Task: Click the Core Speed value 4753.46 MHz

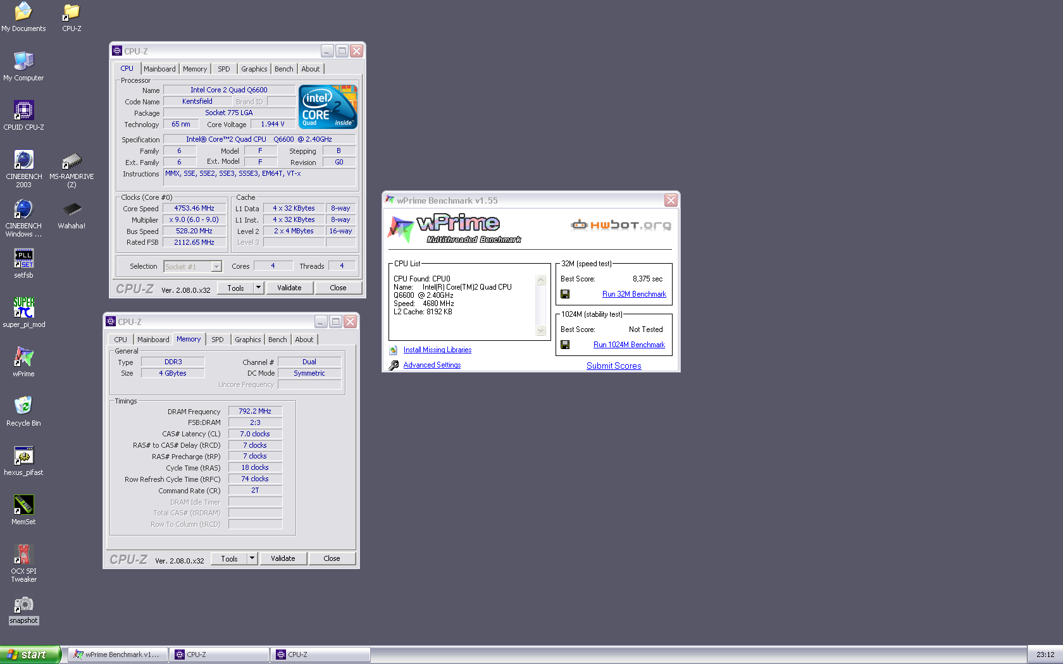Action: click(194, 208)
